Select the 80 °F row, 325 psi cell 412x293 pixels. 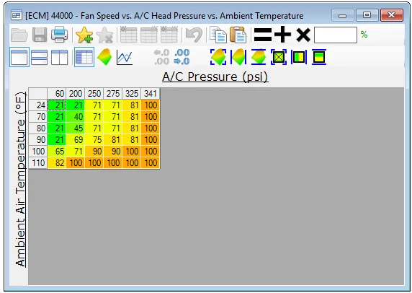pyautogui.click(x=131, y=128)
